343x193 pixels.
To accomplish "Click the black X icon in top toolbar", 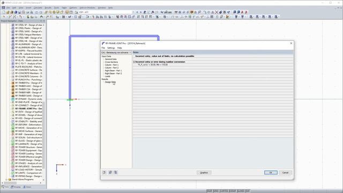I will point(217,12).
